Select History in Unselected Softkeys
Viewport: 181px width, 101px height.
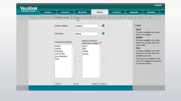click(x=58, y=49)
